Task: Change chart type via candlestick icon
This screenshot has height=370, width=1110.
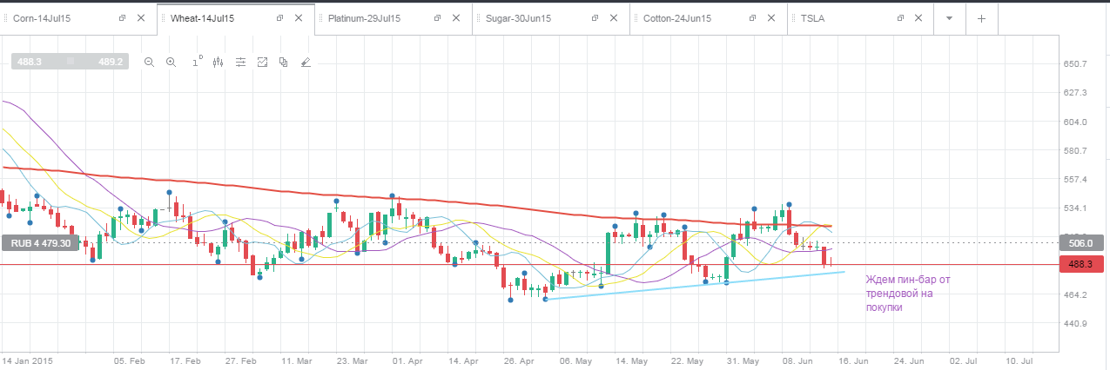Action: pyautogui.click(x=218, y=62)
